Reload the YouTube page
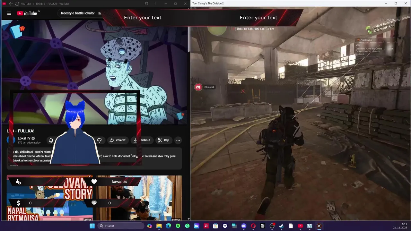Screen dimensions: 411x231 click(x=17, y=4)
